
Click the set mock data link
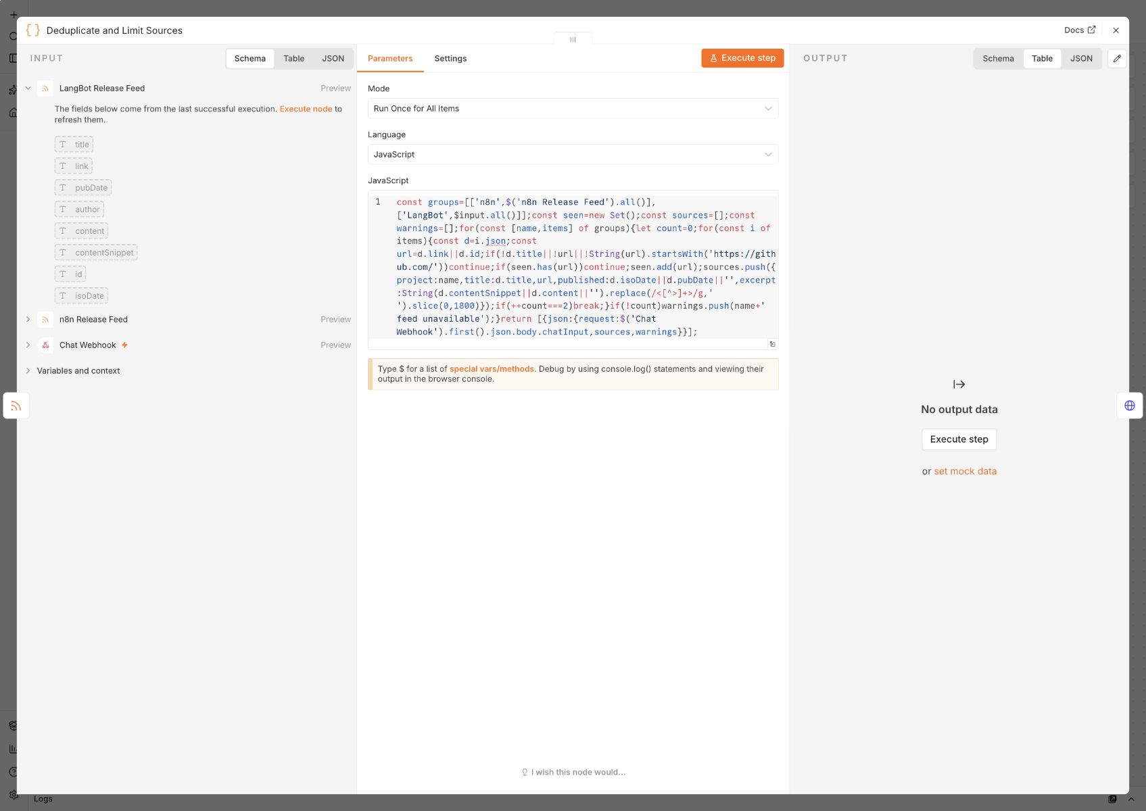(965, 471)
